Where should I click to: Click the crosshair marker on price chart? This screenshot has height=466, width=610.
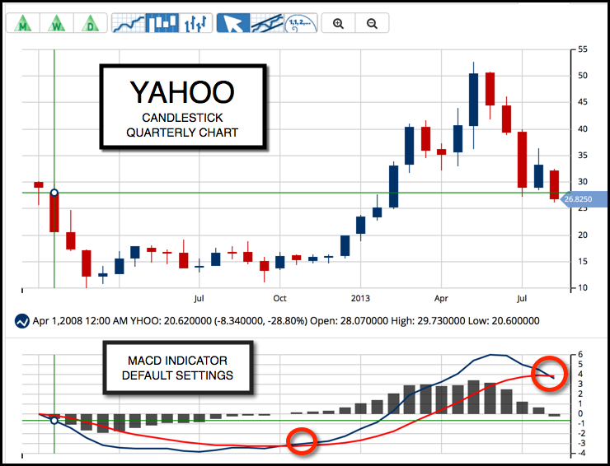pos(54,193)
